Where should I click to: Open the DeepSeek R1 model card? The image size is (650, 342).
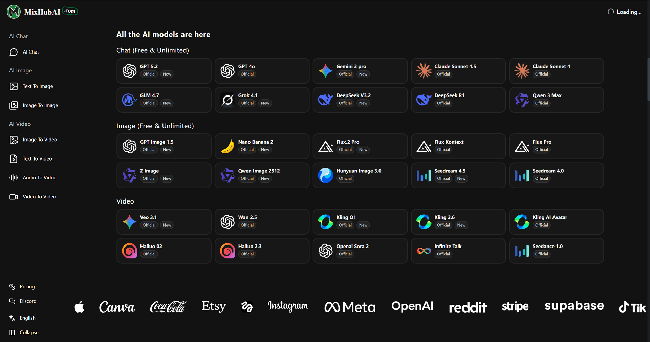coord(458,100)
